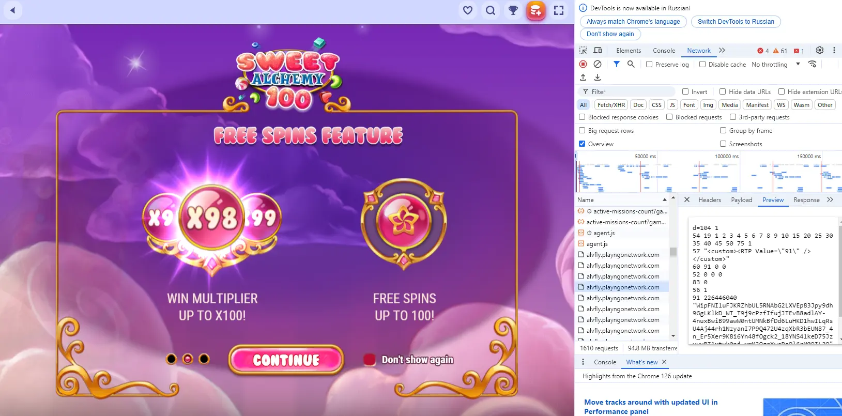The width and height of the screenshot is (842, 416).
Task: Open the Response tab
Action: (807, 200)
